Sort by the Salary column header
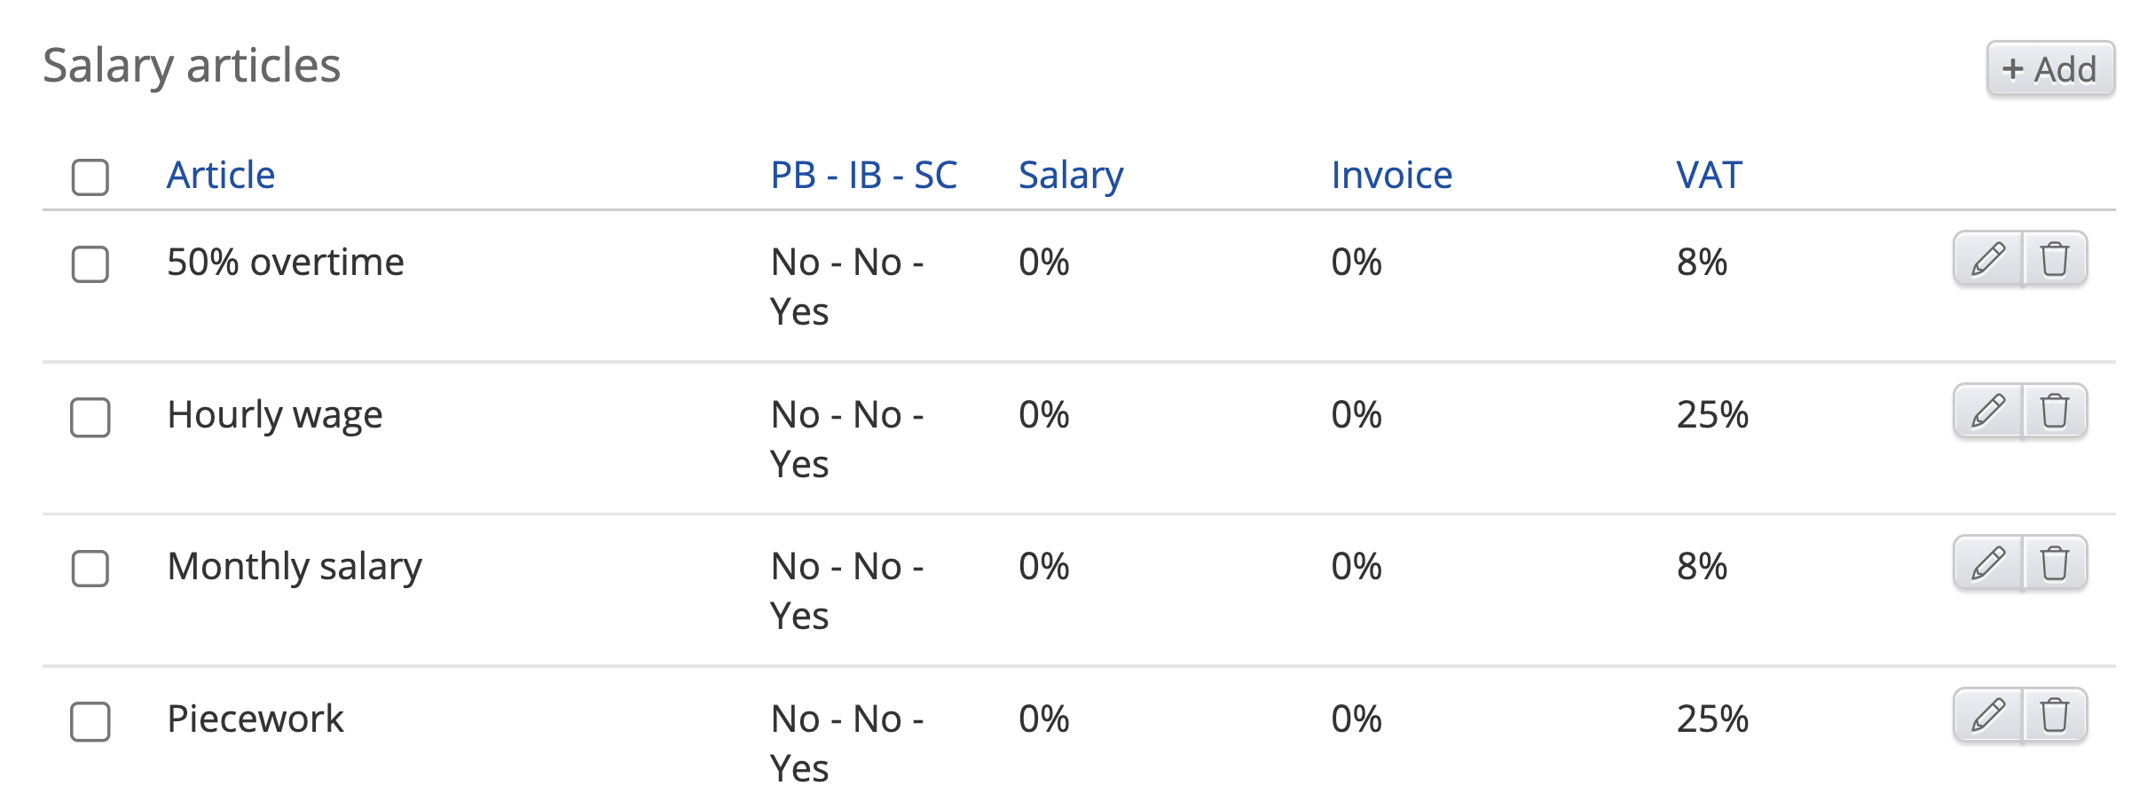This screenshot has height=809, width=2147. [1070, 175]
